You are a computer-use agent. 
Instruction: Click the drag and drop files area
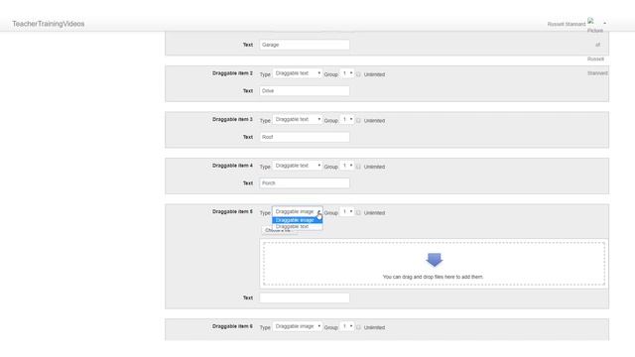click(x=434, y=264)
